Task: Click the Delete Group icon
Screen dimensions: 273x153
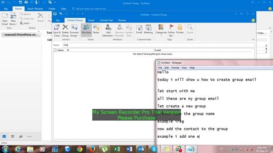Action: click(x=65, y=31)
